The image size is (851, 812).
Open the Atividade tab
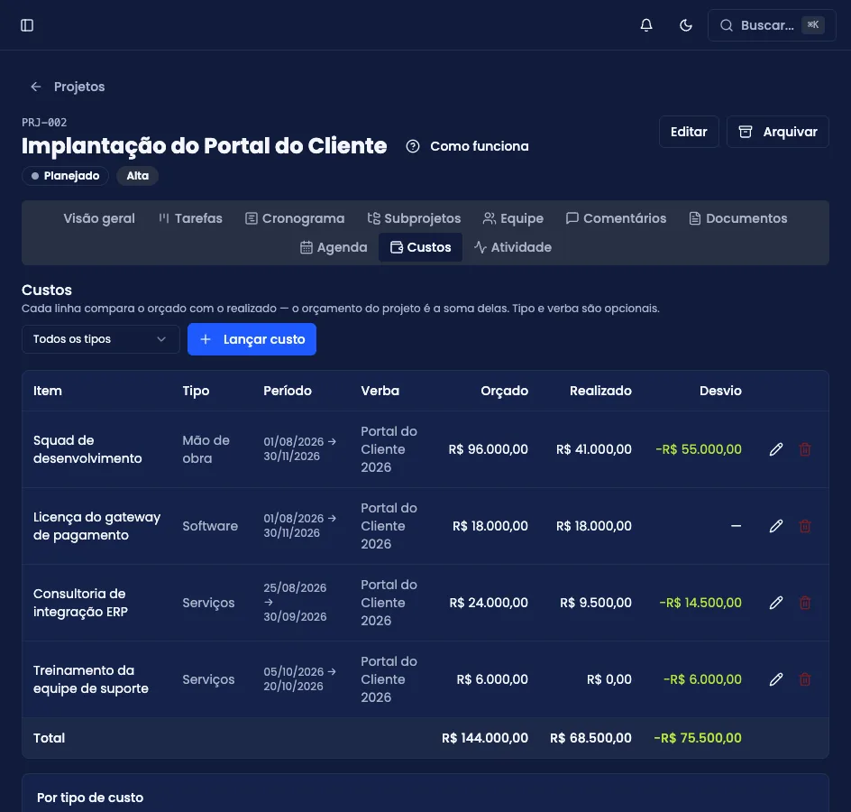[513, 247]
